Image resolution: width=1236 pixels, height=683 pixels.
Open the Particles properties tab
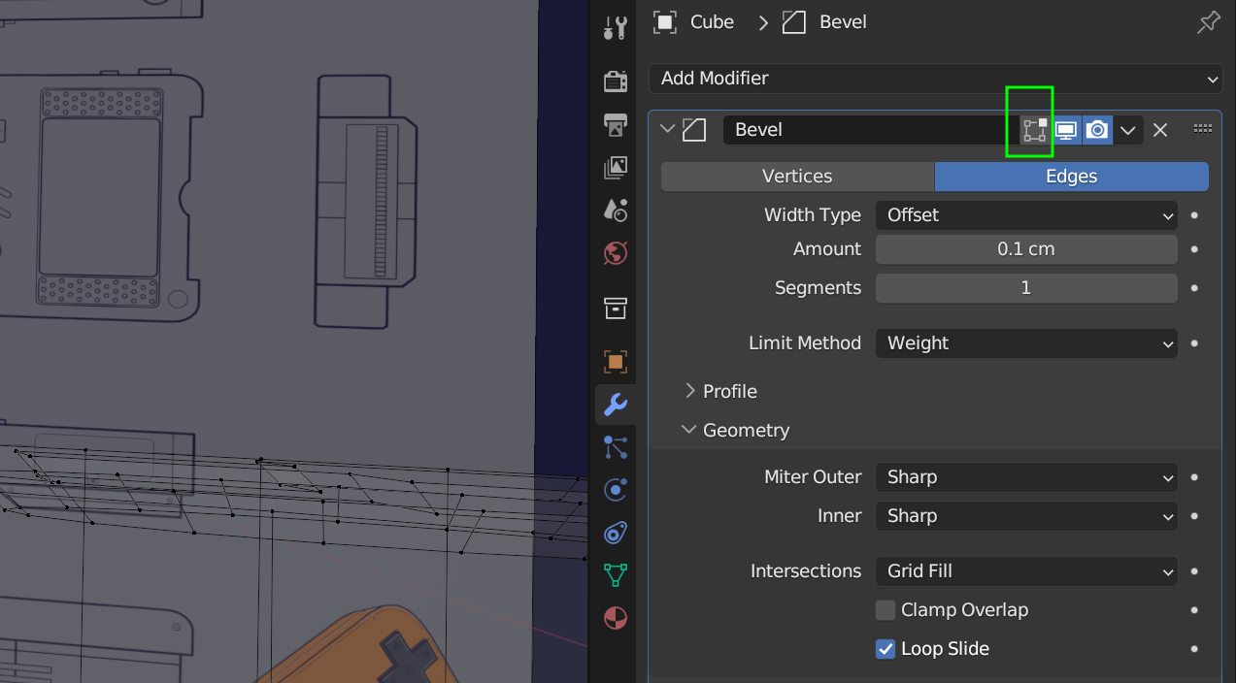(x=615, y=447)
